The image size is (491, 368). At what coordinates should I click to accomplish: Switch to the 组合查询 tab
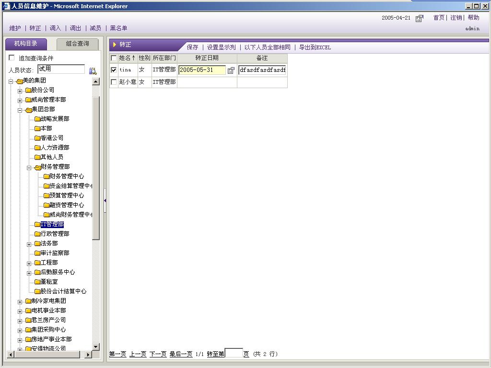[77, 44]
